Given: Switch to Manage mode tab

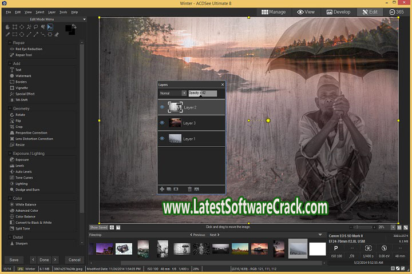Looking at the screenshot, I should [x=274, y=12].
